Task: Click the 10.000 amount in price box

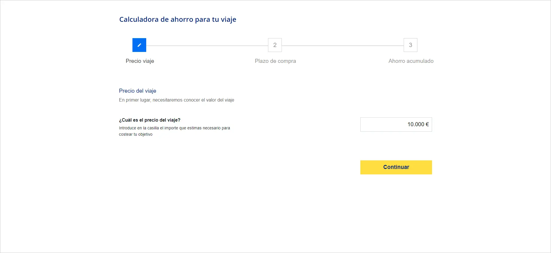Action: tap(416, 124)
